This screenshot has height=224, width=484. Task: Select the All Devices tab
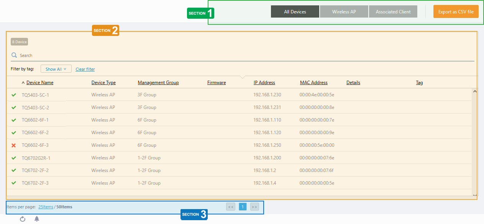coord(295,12)
